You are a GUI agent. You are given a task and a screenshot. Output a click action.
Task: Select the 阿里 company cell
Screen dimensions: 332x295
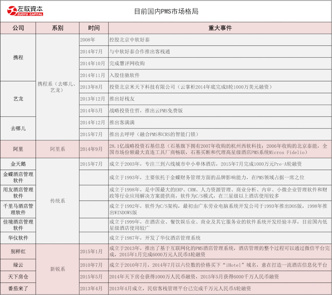18,149
